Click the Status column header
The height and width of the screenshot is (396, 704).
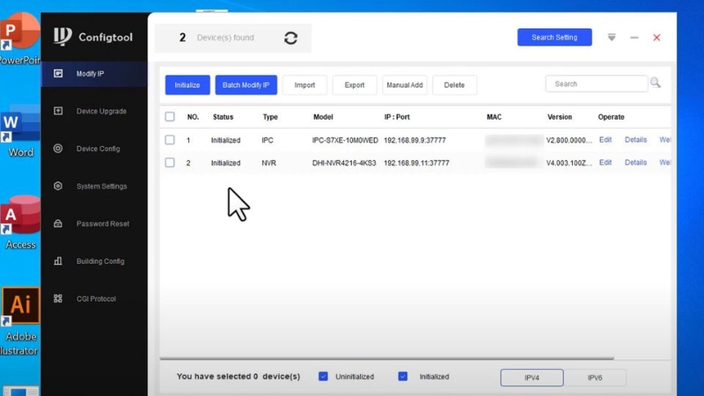(x=224, y=117)
